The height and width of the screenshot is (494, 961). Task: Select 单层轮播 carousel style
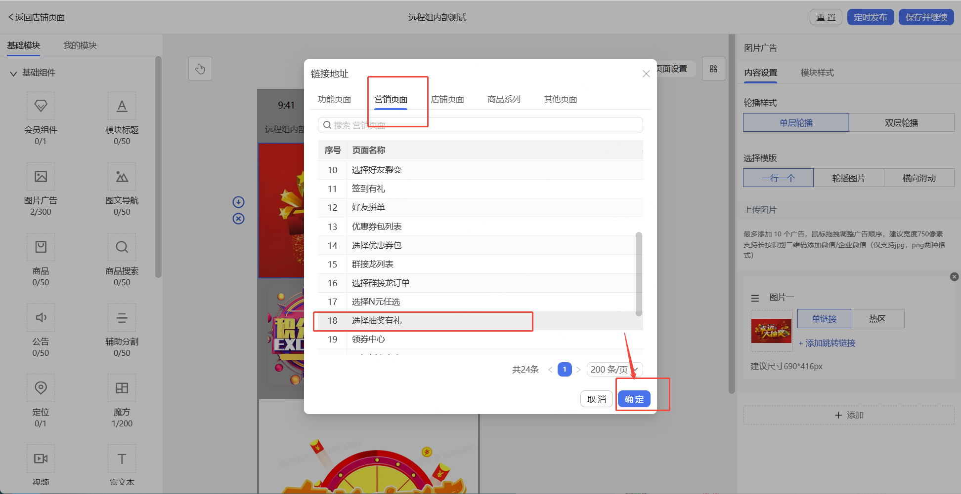click(796, 122)
